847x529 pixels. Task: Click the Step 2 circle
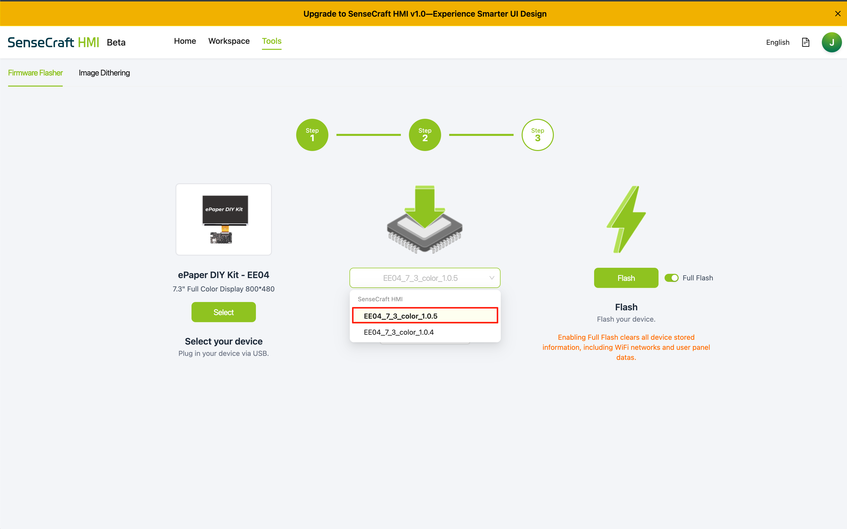pos(425,135)
